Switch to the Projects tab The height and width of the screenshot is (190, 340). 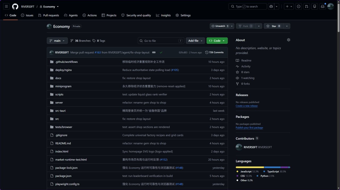pyautogui.click(x=109, y=15)
